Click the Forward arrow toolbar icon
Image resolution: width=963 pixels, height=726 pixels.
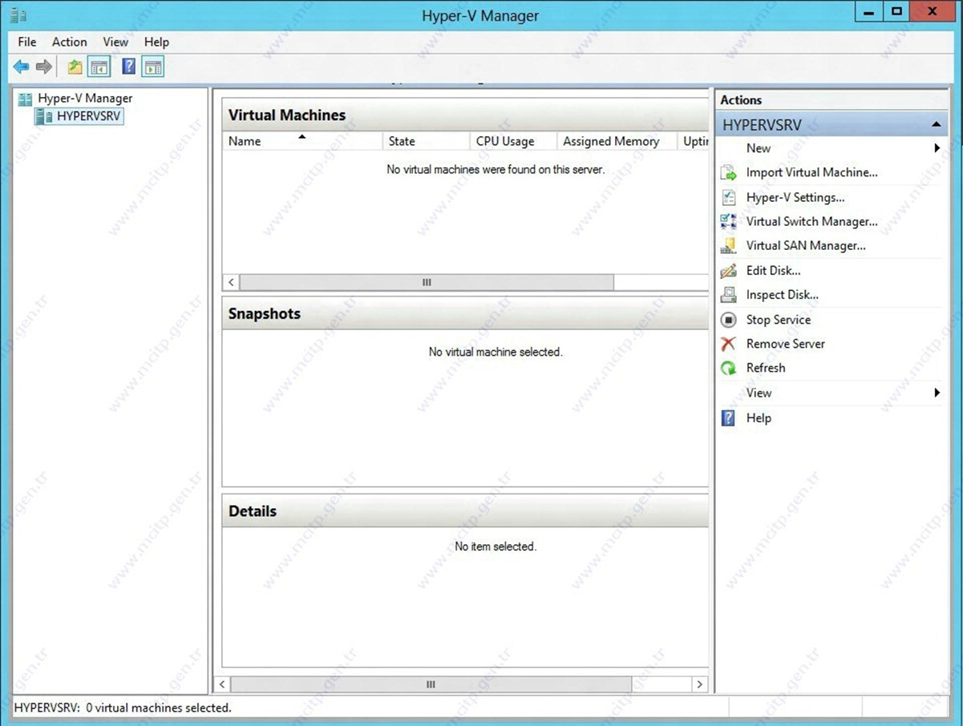coord(44,67)
